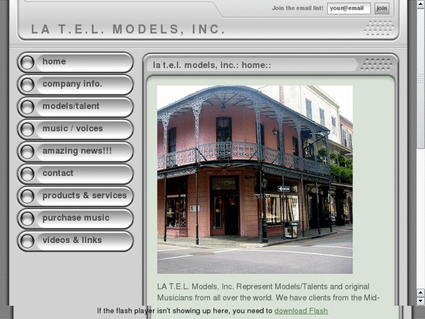Click the round indicator beside music / voices
The height and width of the screenshot is (319, 425).
click(x=27, y=129)
